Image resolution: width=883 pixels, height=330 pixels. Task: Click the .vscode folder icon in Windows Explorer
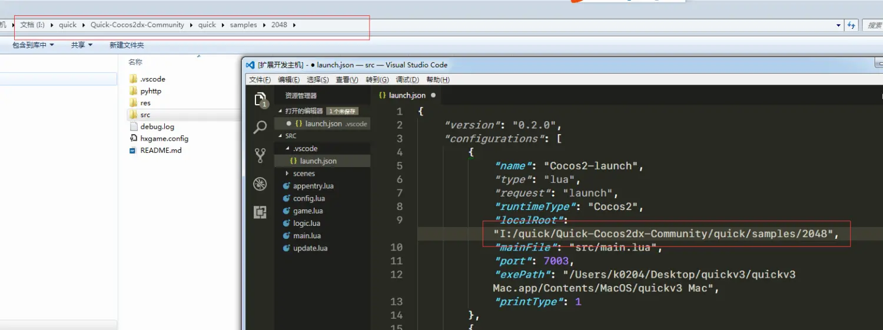click(x=133, y=79)
